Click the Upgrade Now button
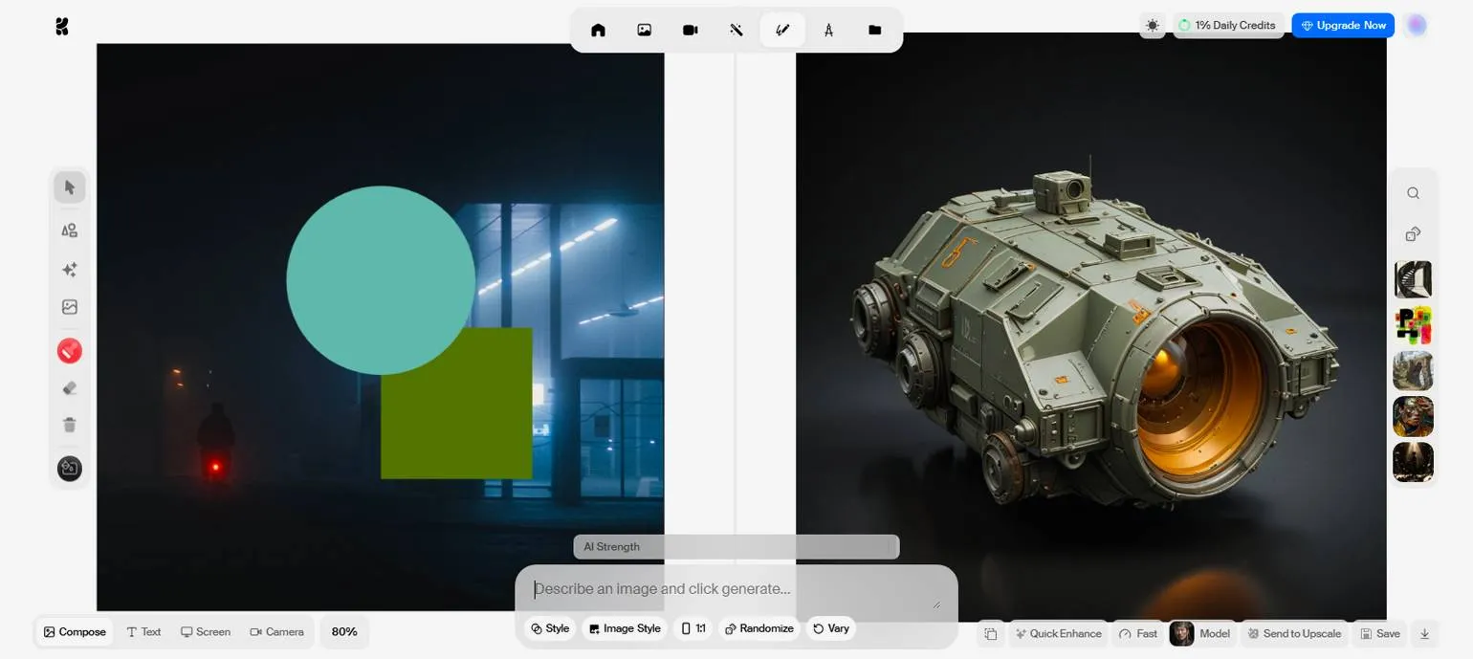 tap(1342, 26)
